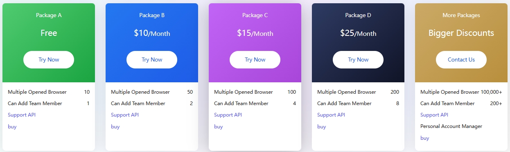This screenshot has width=510, height=152.
Task: Click the $15/Month price text
Action: pos(255,33)
